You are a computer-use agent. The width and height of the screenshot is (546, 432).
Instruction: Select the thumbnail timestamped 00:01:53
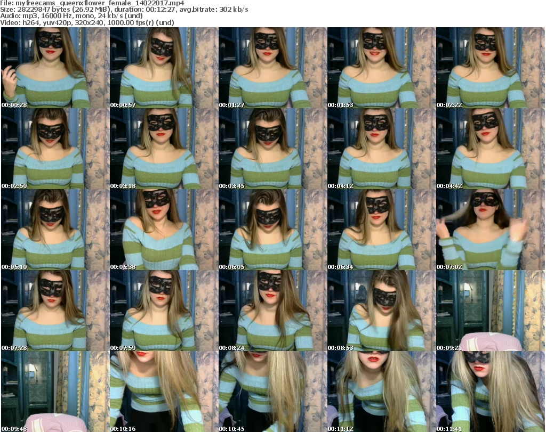(x=381, y=68)
